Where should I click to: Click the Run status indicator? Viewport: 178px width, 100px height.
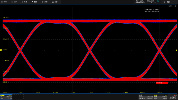tap(158, 1)
